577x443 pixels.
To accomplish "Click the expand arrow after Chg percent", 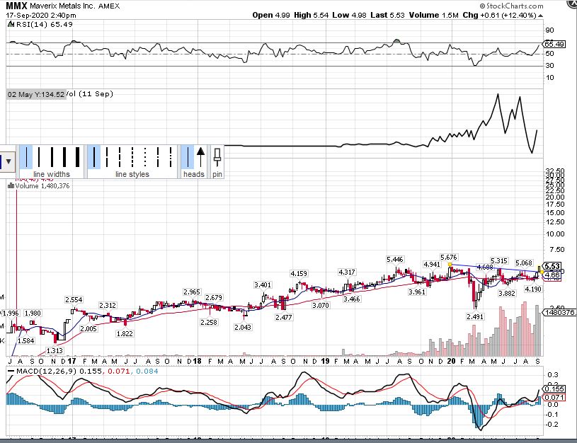I will click(540, 16).
